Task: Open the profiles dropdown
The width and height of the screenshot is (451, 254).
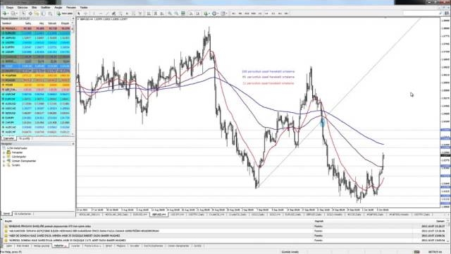Action: click(14, 13)
